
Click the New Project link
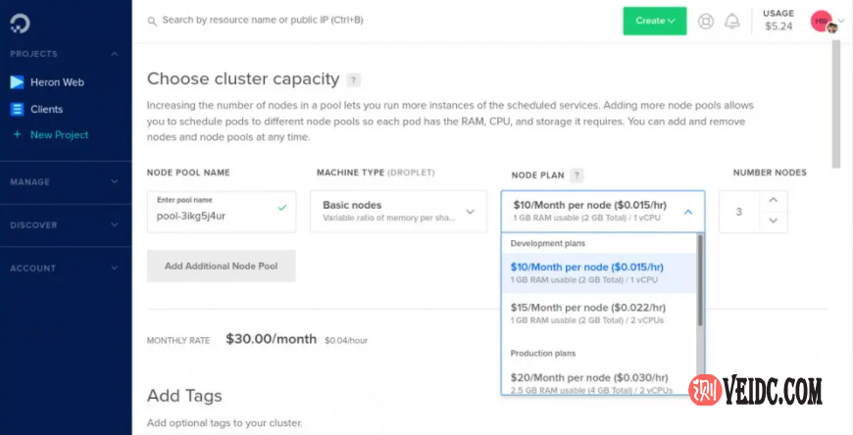click(x=59, y=134)
